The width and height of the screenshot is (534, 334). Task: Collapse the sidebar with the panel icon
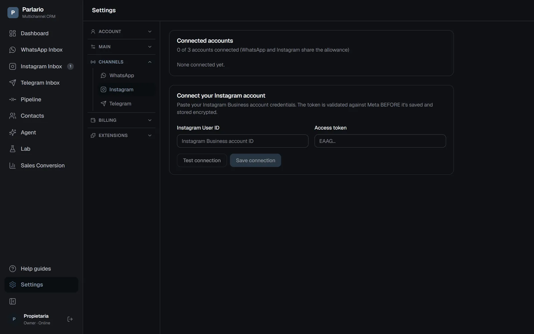coord(13,302)
